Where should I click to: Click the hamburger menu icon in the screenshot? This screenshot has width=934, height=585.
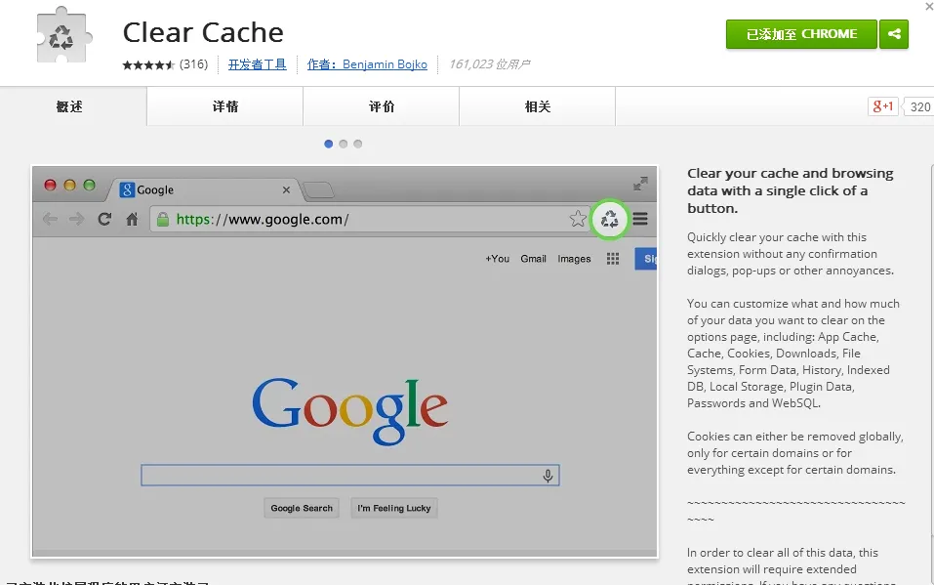tap(640, 219)
